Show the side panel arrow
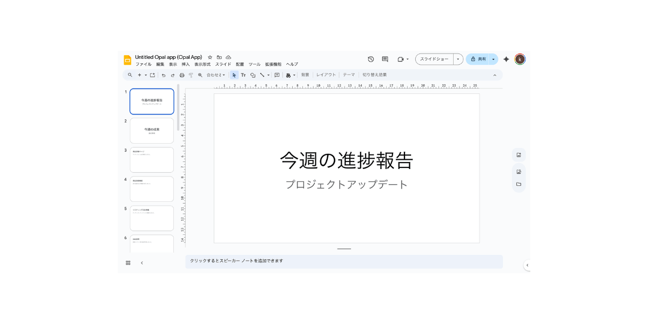Image resolution: width=648 pixels, height=324 pixels. coord(527,265)
